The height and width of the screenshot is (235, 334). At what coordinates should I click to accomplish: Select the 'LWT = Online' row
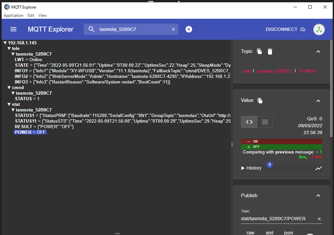coord(28,60)
